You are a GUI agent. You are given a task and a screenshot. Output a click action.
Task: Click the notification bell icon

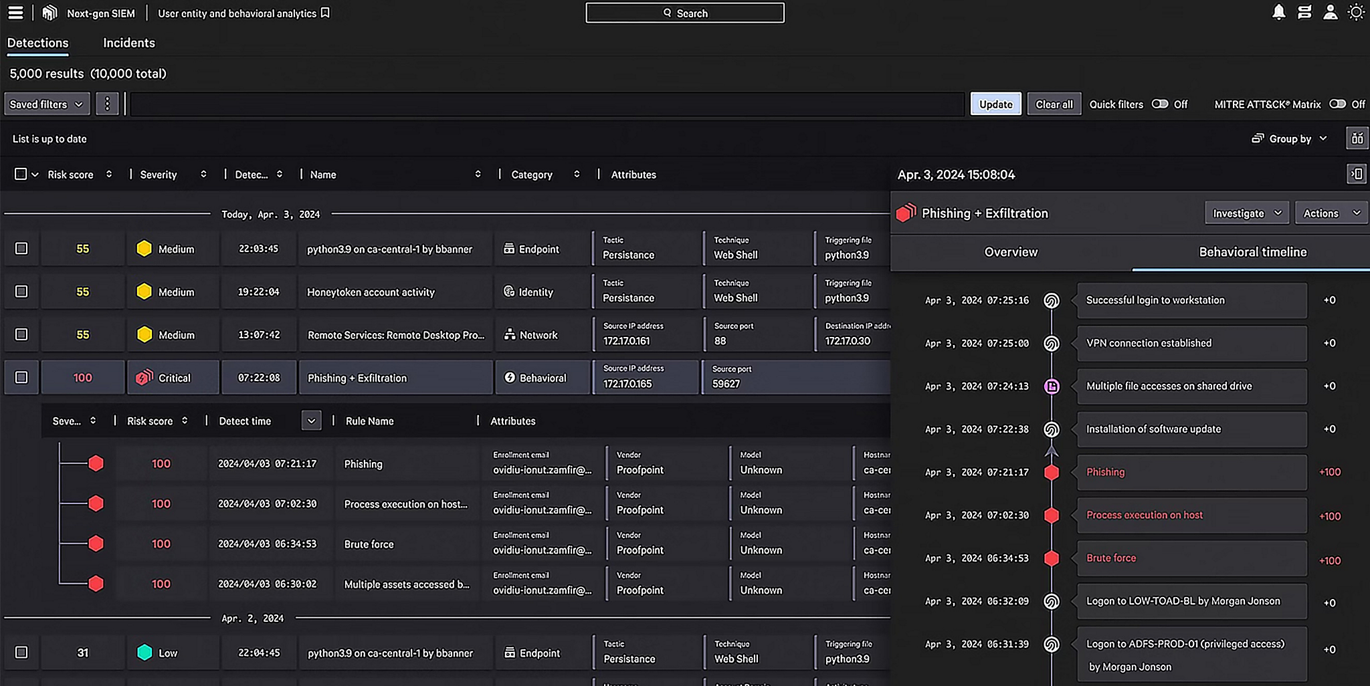coord(1278,12)
